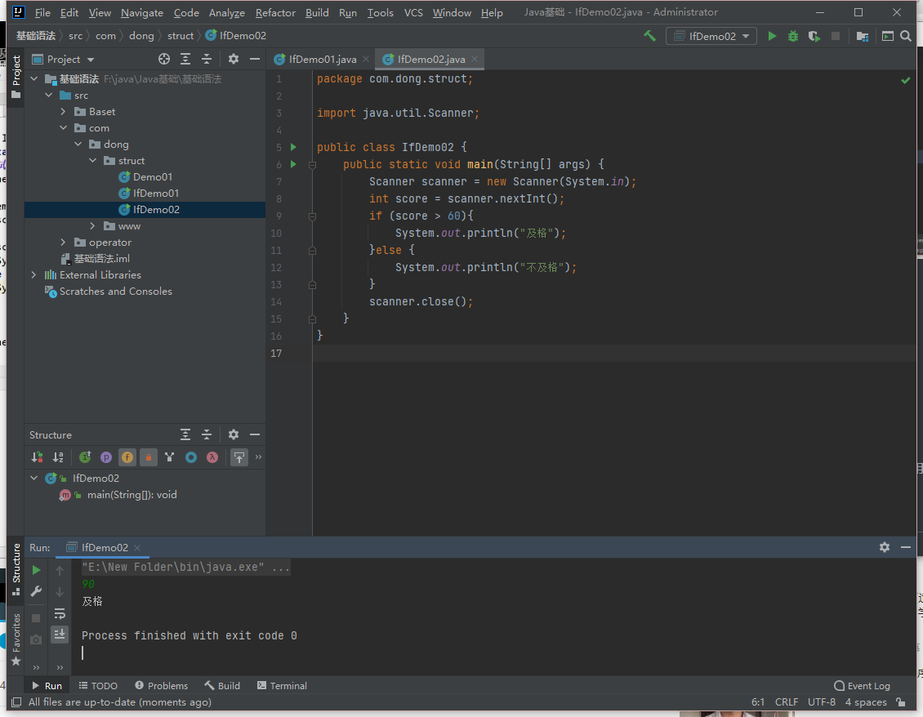Click the locate file target icon in Project panel
The width and height of the screenshot is (923, 717).
[x=164, y=59]
